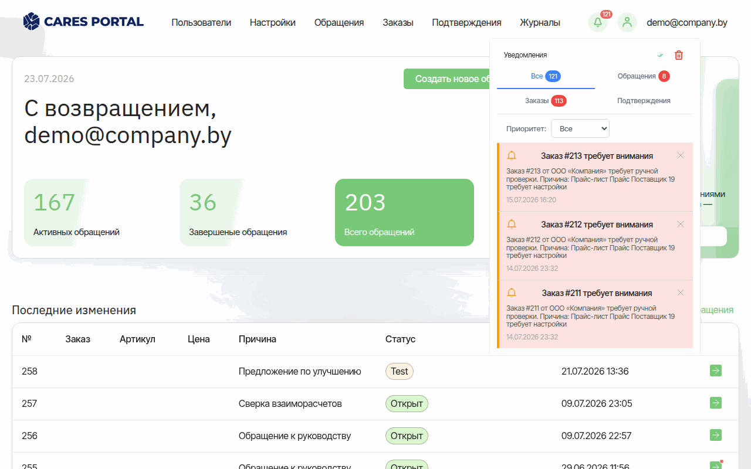Dismiss the Заказ #212 notification

[681, 224]
